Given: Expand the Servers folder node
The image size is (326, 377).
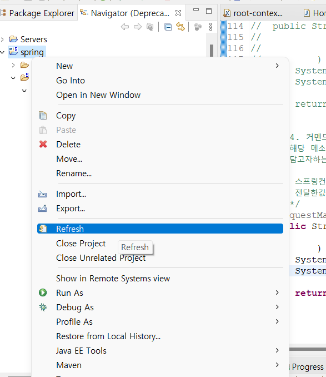Looking at the screenshot, I should [x=2, y=39].
